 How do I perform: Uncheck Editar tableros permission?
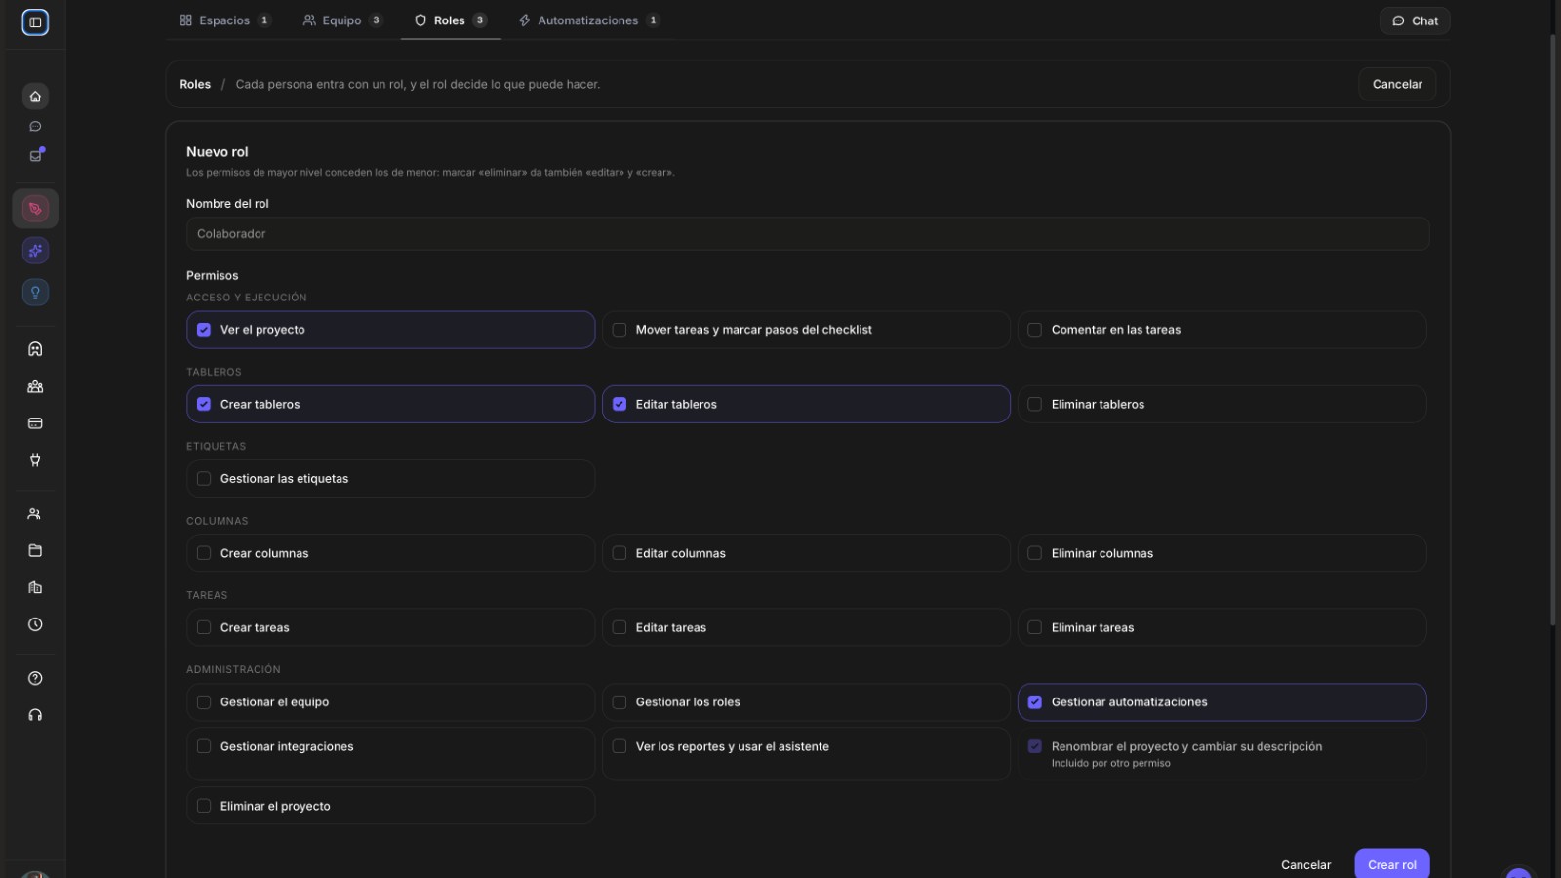pyautogui.click(x=806, y=404)
